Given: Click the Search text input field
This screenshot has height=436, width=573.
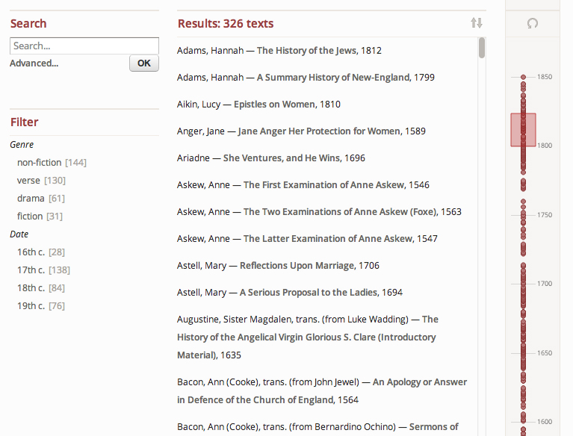Looking at the screenshot, I should tap(84, 46).
